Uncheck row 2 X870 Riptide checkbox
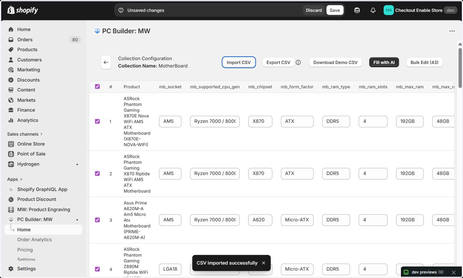The width and height of the screenshot is (463, 278). [x=97, y=174]
